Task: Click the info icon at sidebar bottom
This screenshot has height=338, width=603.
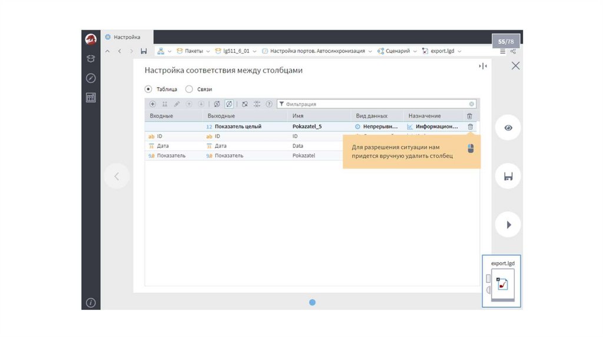Action: [x=91, y=303]
